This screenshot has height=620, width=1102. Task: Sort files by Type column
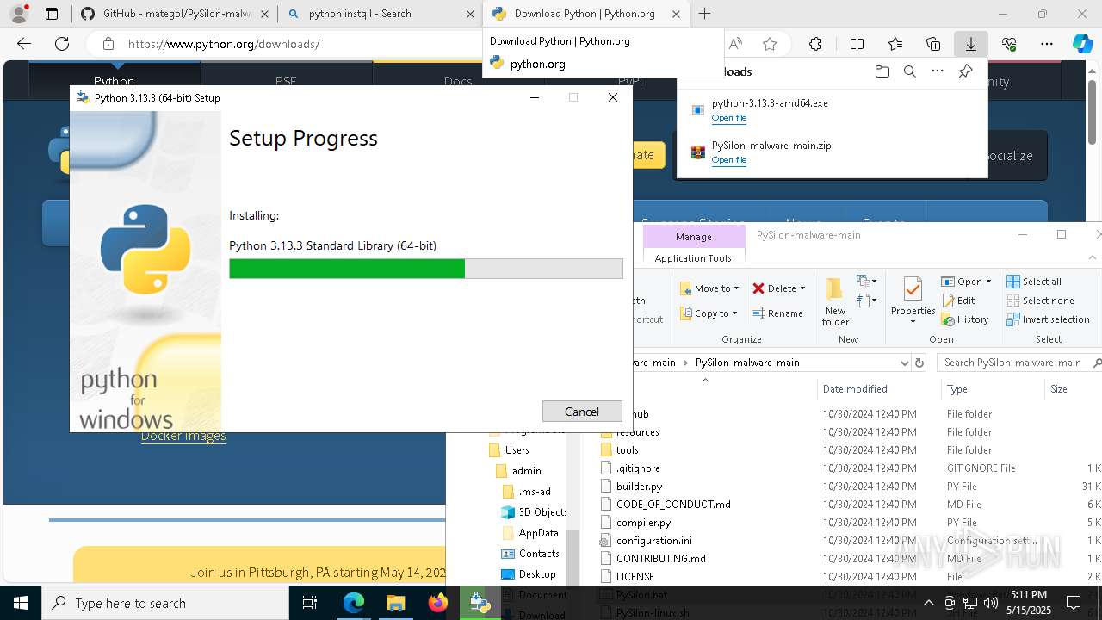tap(994, 389)
